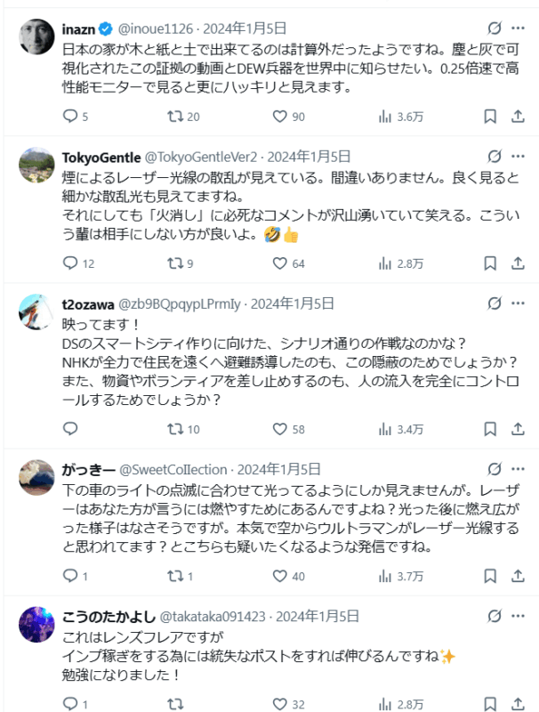Open more menu on こうのたかよし's post
The width and height of the screenshot is (539, 712).
[x=521, y=615]
